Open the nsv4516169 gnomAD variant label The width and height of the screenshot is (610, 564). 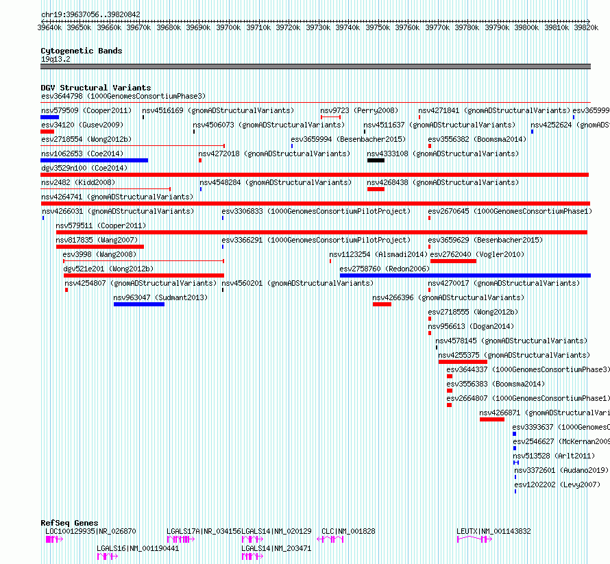pos(218,110)
